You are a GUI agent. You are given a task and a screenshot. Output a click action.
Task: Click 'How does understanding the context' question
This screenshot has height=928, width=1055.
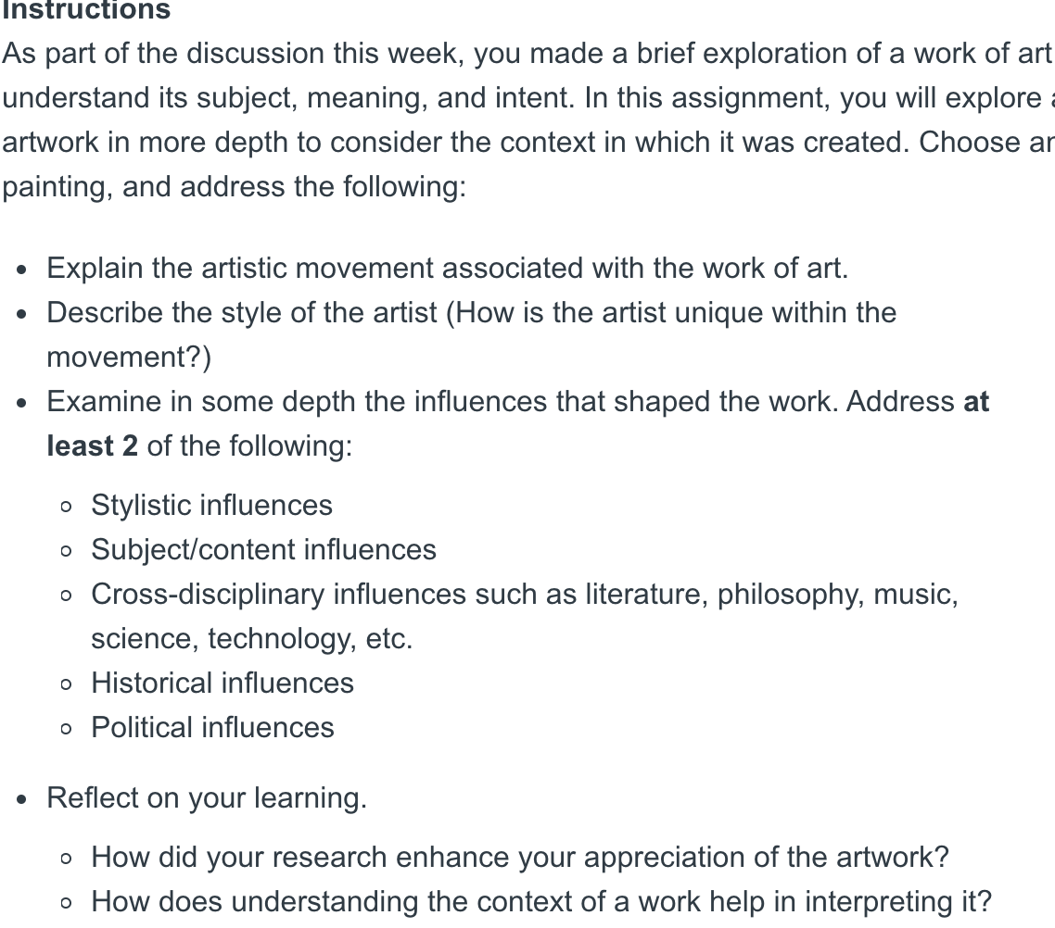541,902
